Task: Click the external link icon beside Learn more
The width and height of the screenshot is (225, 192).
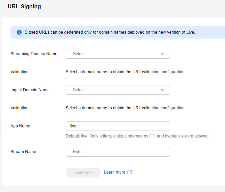Action: coord(130,172)
